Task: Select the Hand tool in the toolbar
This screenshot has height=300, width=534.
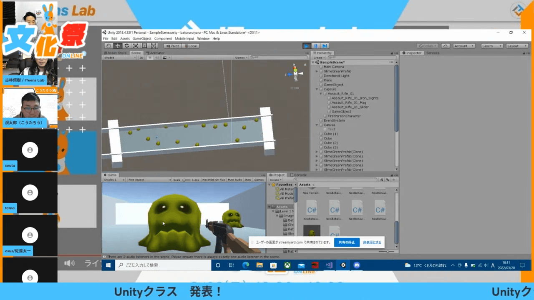Action: (109, 46)
